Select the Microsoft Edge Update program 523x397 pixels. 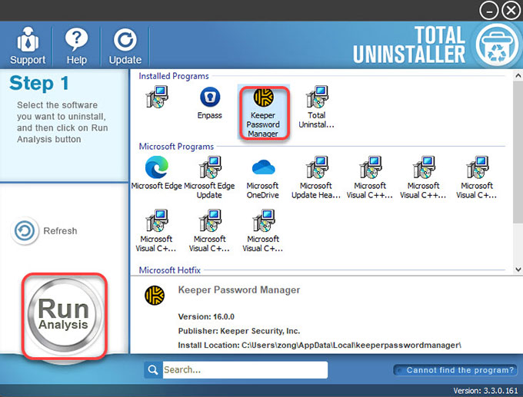209,177
